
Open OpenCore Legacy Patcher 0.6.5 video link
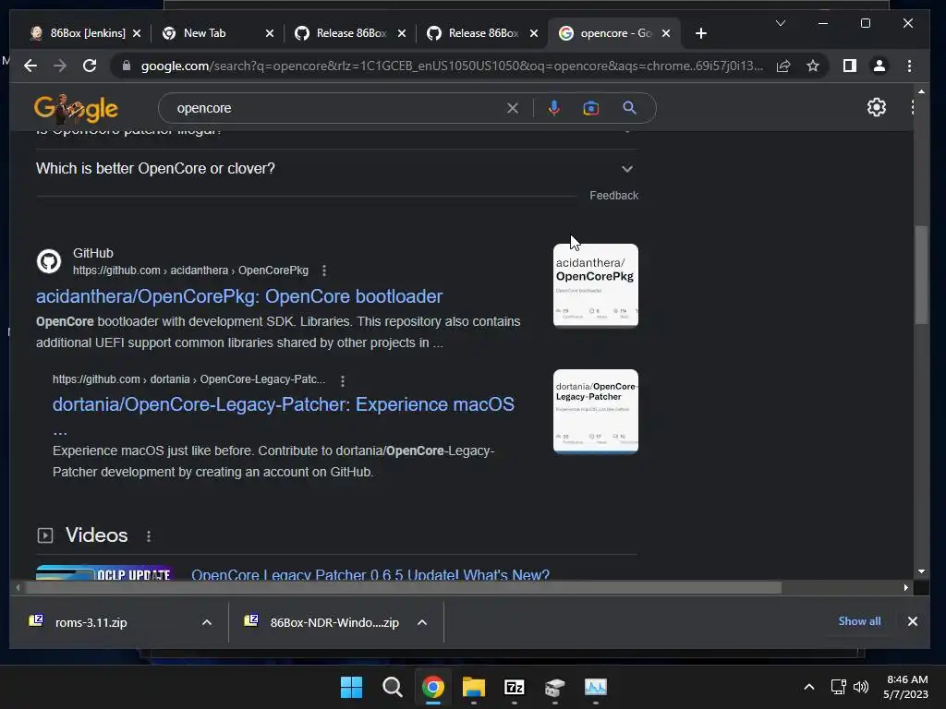click(x=370, y=574)
